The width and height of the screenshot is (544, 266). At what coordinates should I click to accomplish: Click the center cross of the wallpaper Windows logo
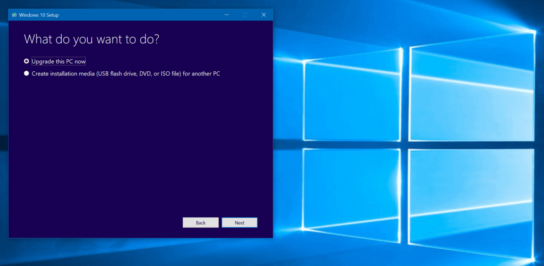click(404, 145)
